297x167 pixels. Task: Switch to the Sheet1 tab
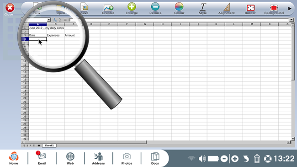(49, 145)
